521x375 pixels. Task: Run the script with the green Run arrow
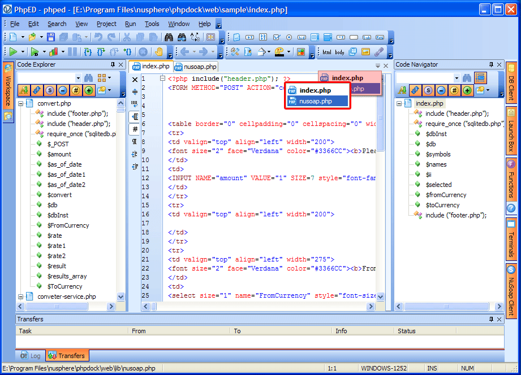[x=14, y=51]
